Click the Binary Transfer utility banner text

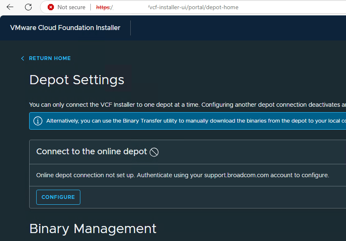click(x=196, y=121)
